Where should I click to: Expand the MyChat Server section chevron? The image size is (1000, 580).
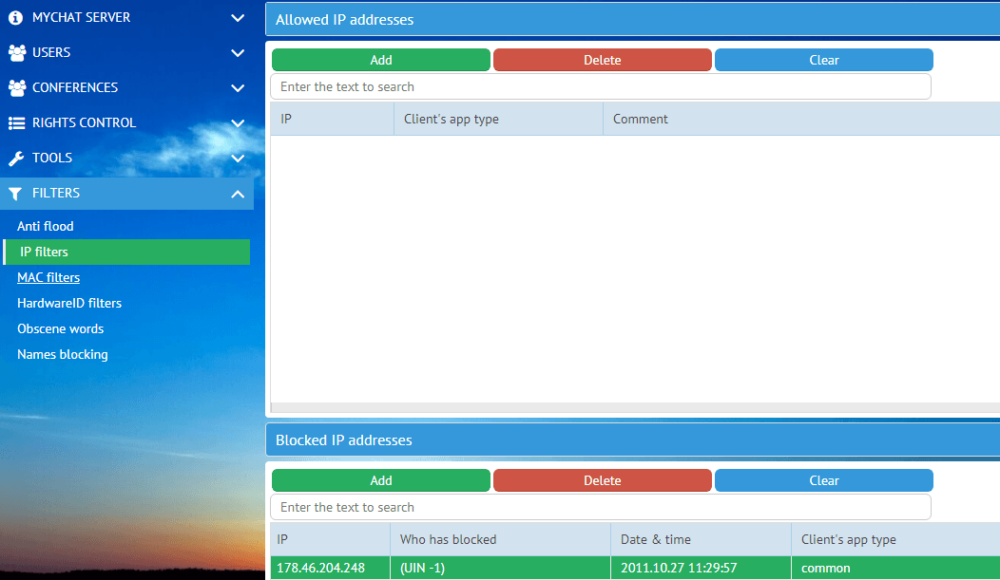(x=238, y=17)
